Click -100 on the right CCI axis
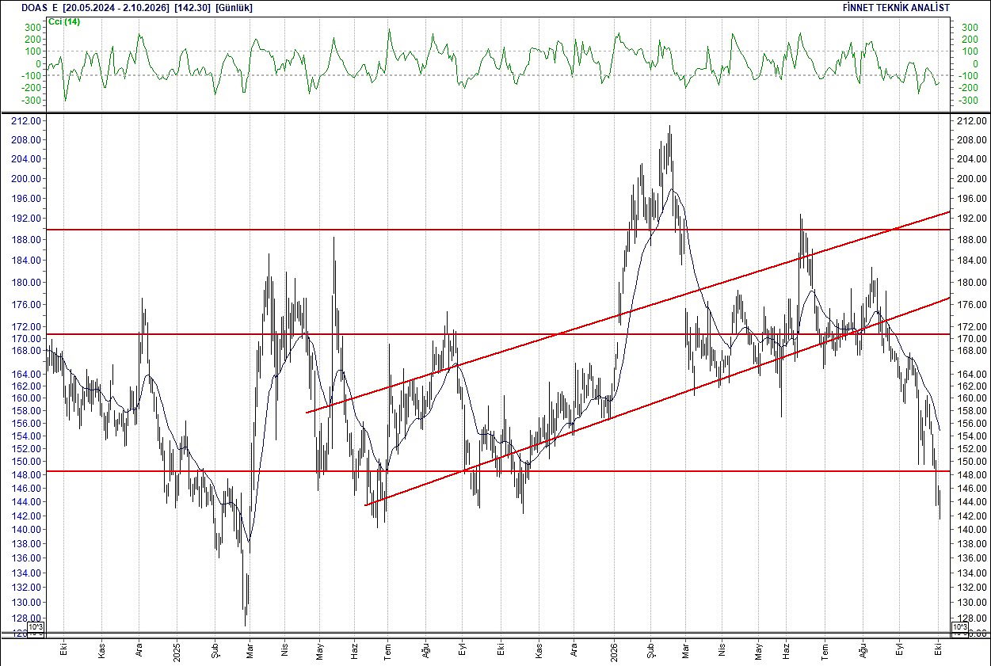 [966, 76]
